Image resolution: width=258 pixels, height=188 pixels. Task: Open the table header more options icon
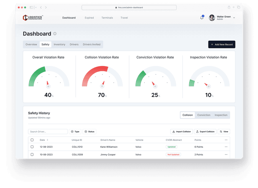[226, 140]
